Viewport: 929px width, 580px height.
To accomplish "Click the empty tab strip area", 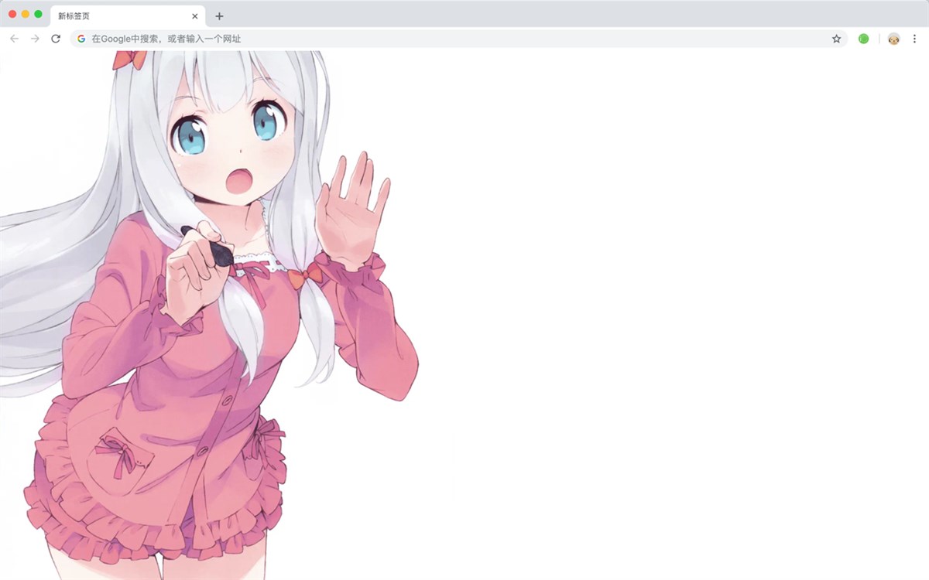I will coord(464,15).
